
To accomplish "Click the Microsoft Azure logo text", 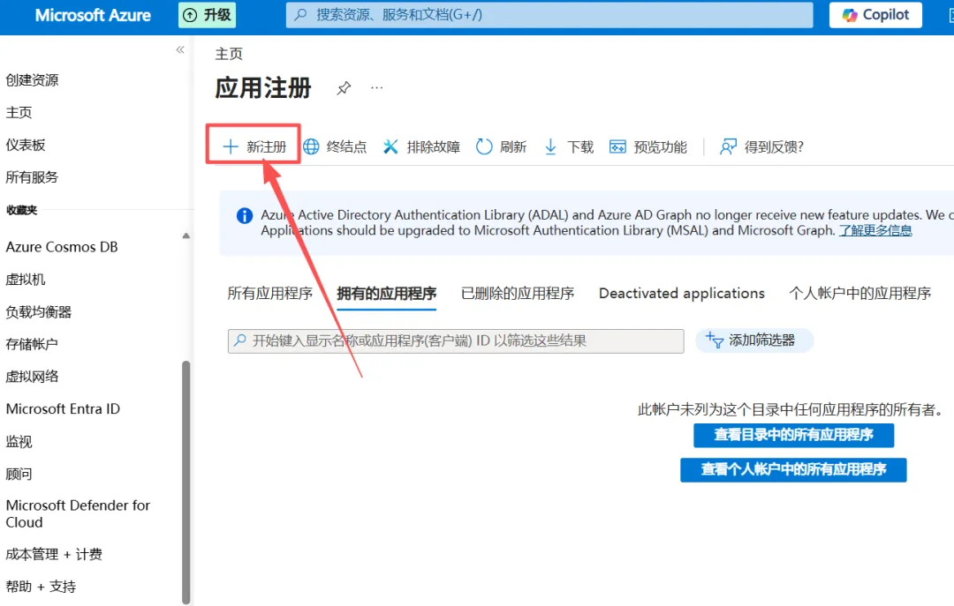I will click(93, 15).
